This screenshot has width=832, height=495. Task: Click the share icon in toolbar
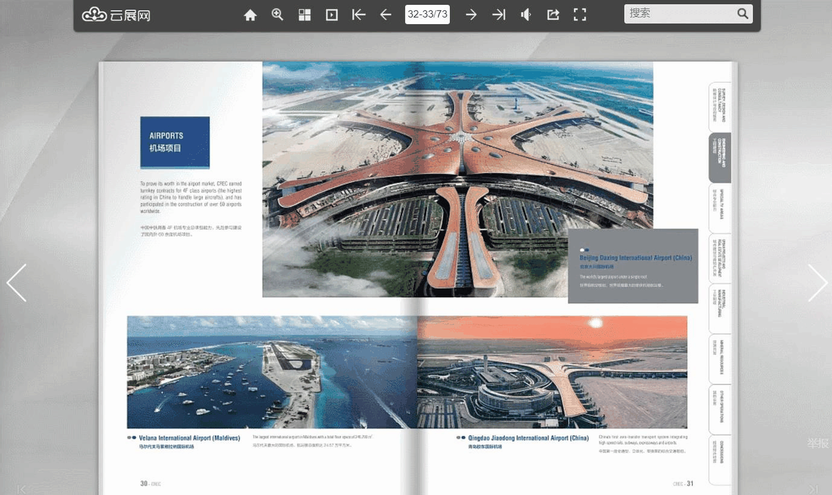pyautogui.click(x=553, y=15)
